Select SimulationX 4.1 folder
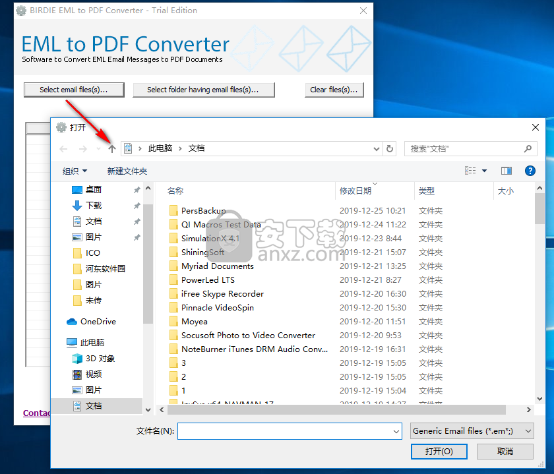This screenshot has width=554, height=474. [210, 239]
